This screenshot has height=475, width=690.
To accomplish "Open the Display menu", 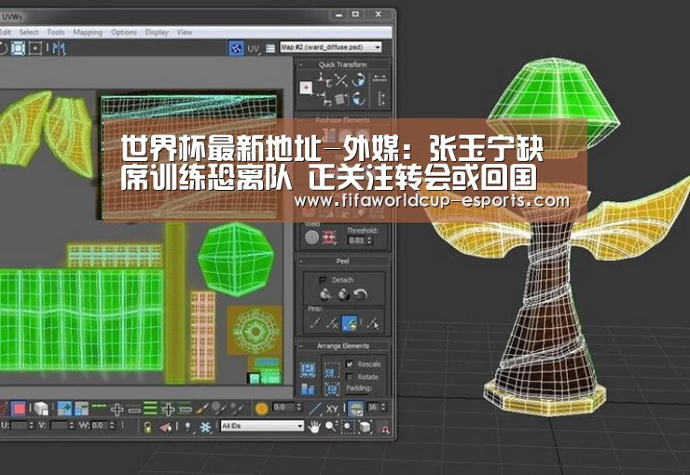I will pos(157,32).
